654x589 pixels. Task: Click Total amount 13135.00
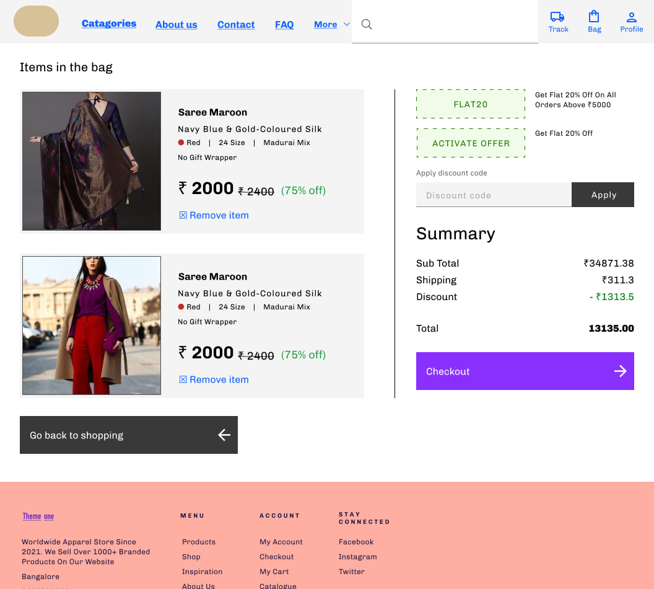611,329
